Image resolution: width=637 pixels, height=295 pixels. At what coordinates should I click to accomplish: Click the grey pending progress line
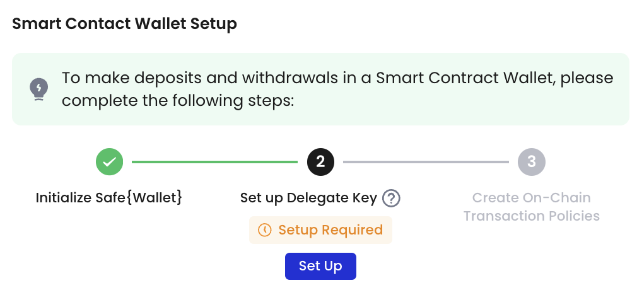pos(426,162)
